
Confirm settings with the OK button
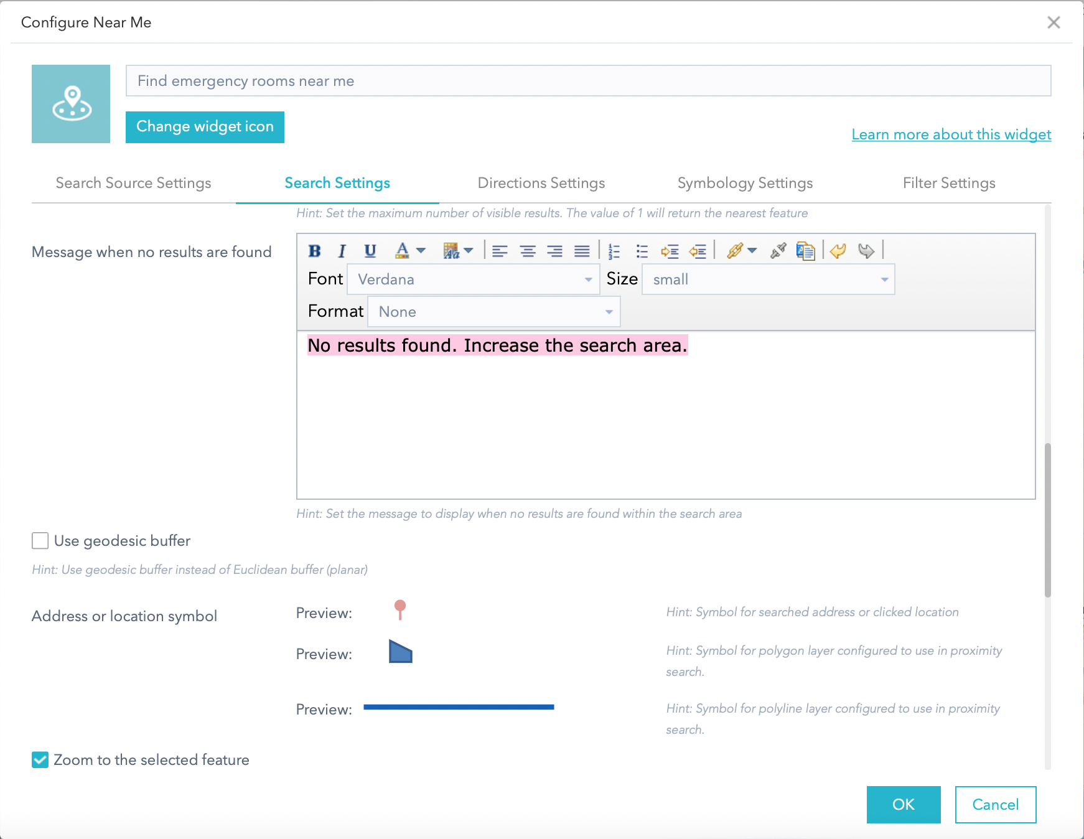click(x=904, y=805)
